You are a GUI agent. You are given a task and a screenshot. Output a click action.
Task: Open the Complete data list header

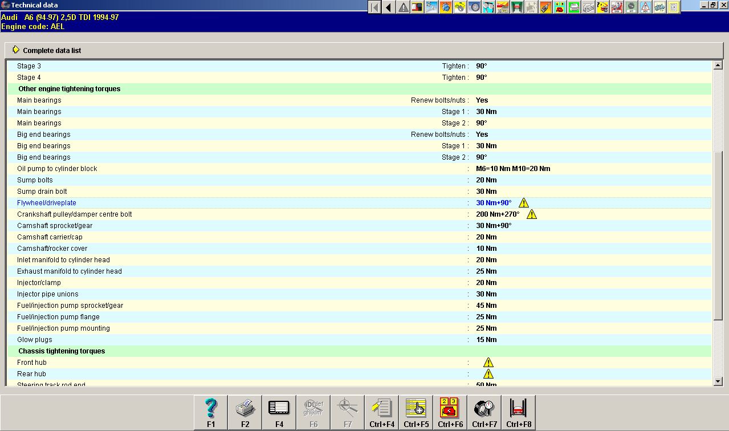pyautogui.click(x=364, y=50)
